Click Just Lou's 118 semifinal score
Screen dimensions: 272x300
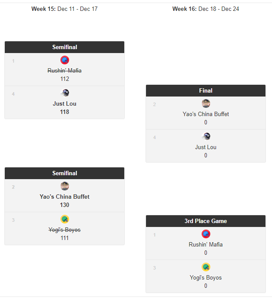[x=65, y=112]
